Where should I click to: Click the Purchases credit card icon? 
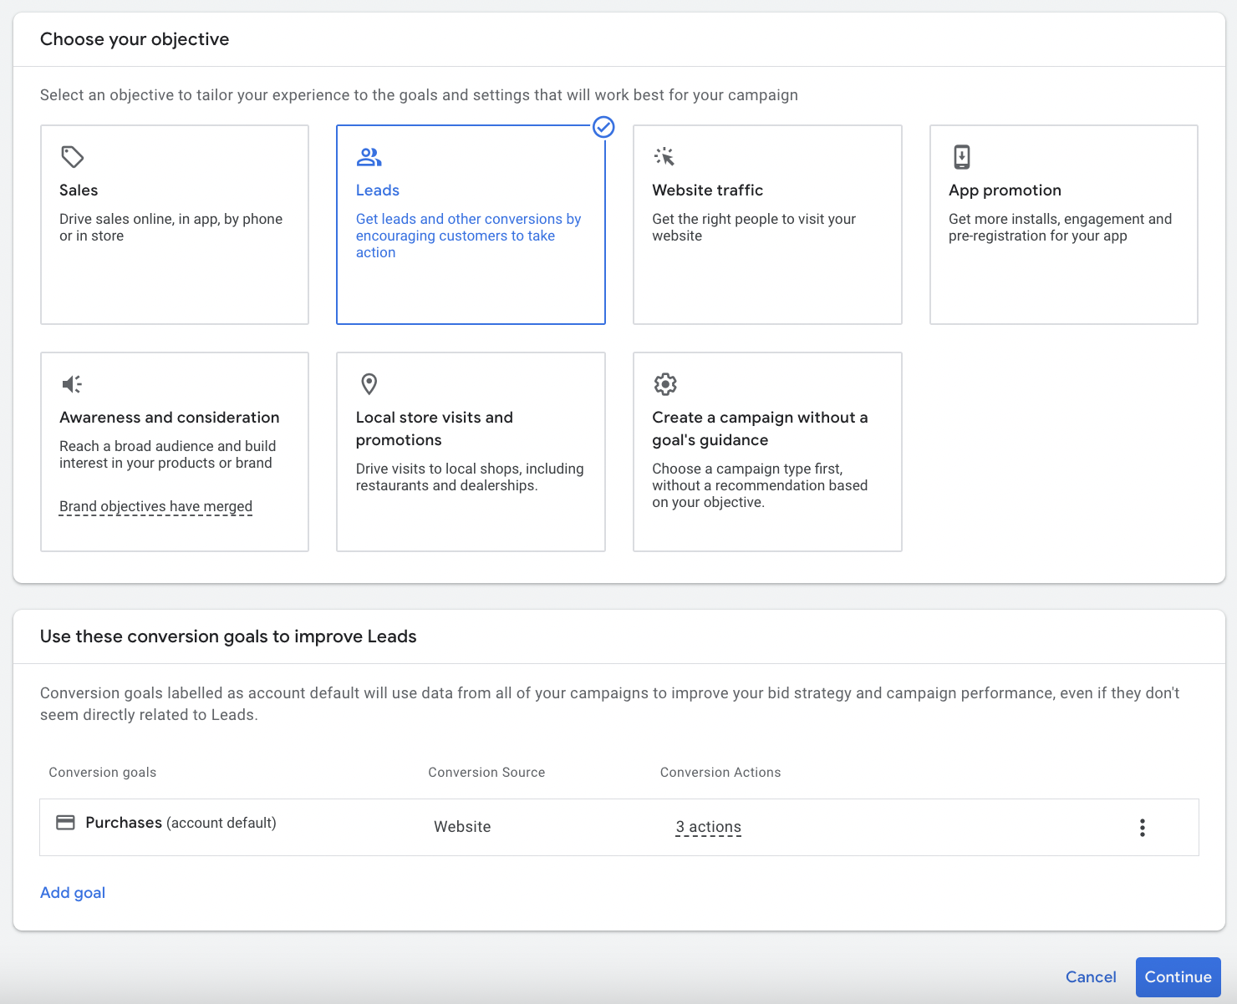click(65, 823)
